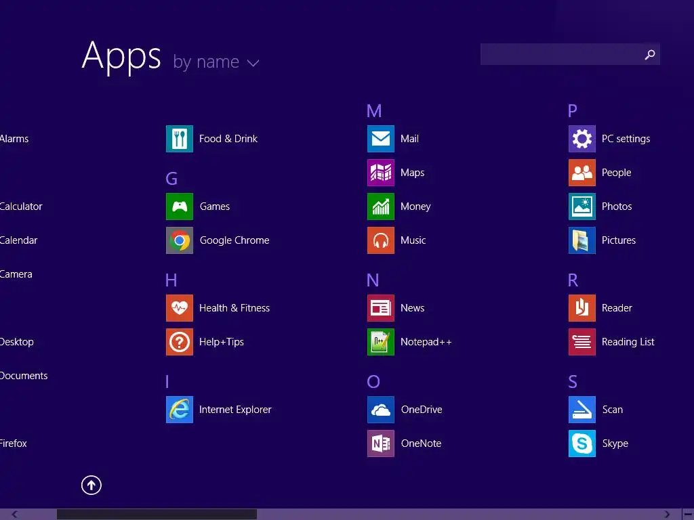694x520 pixels.
Task: Select the 'Camera' app label
Action: pyautogui.click(x=16, y=274)
